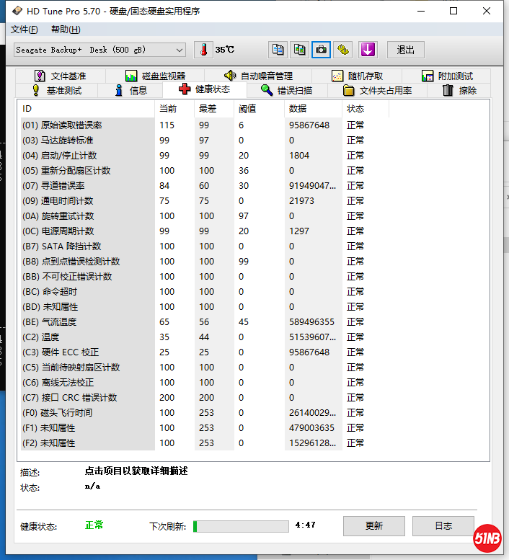Click the purple down-arrow icon
This screenshot has width=509, height=560.
coord(368,50)
